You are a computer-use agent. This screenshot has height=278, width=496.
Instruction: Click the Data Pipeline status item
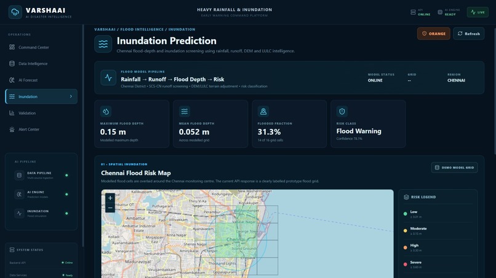coord(41,176)
